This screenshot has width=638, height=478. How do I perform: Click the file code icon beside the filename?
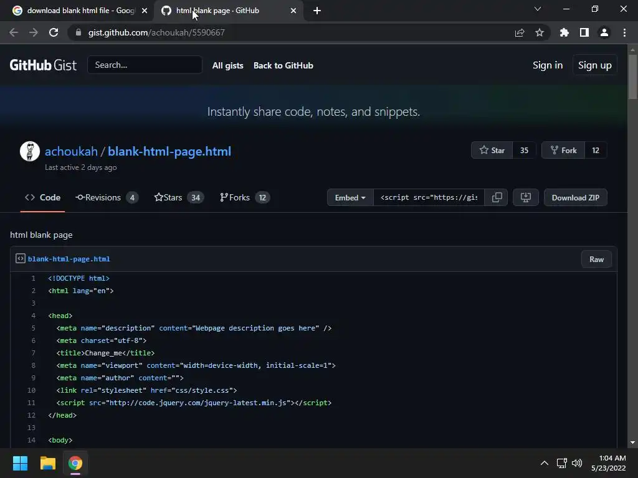click(x=21, y=258)
